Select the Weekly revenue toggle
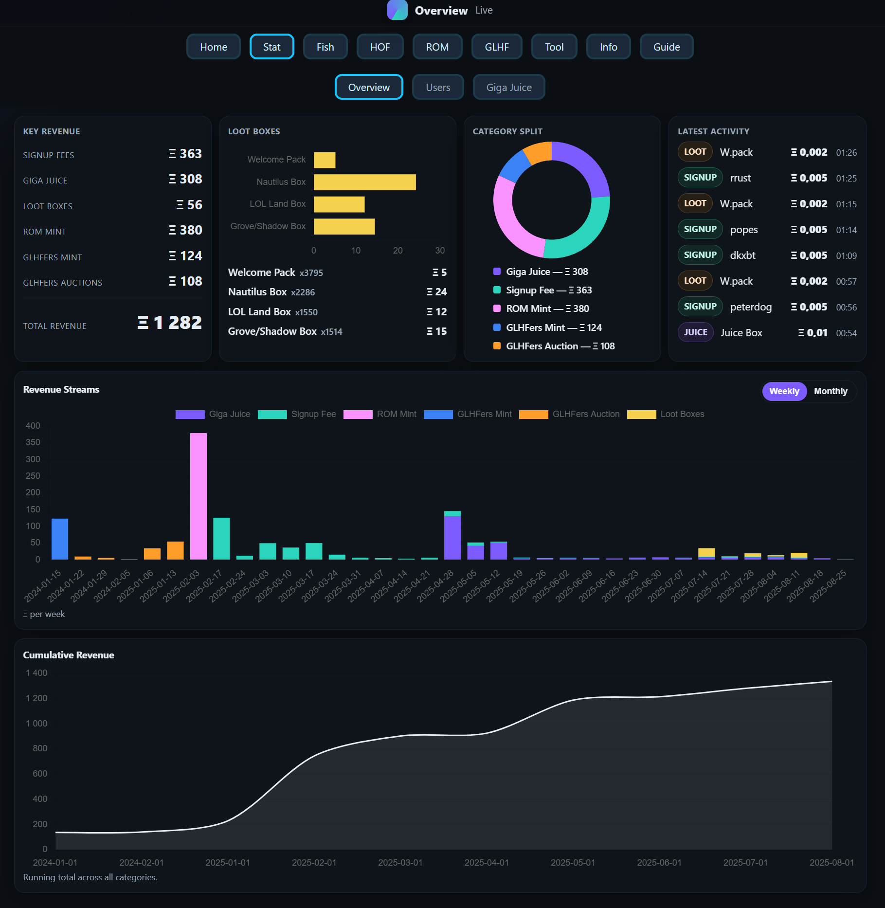885x908 pixels. (784, 391)
